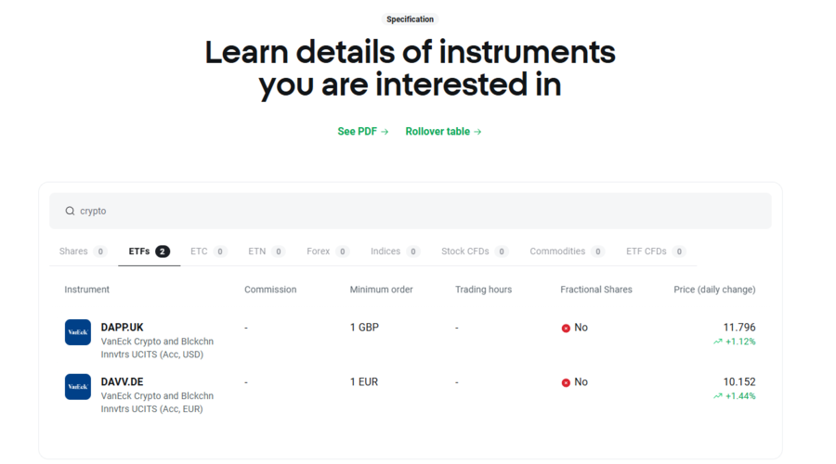836x464 pixels.
Task: Select the Indices tab
Action: pyautogui.click(x=395, y=251)
